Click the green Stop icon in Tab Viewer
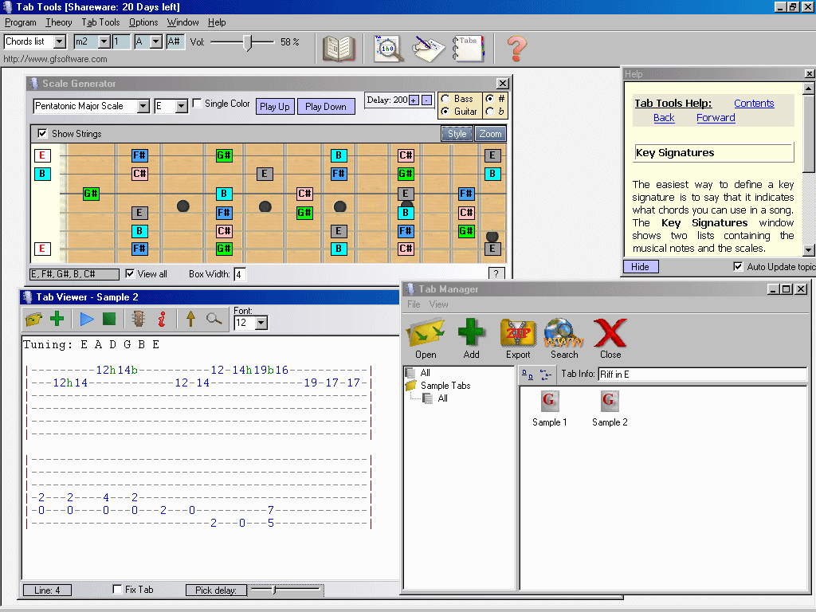Screen dimensions: 816x612 (110, 320)
